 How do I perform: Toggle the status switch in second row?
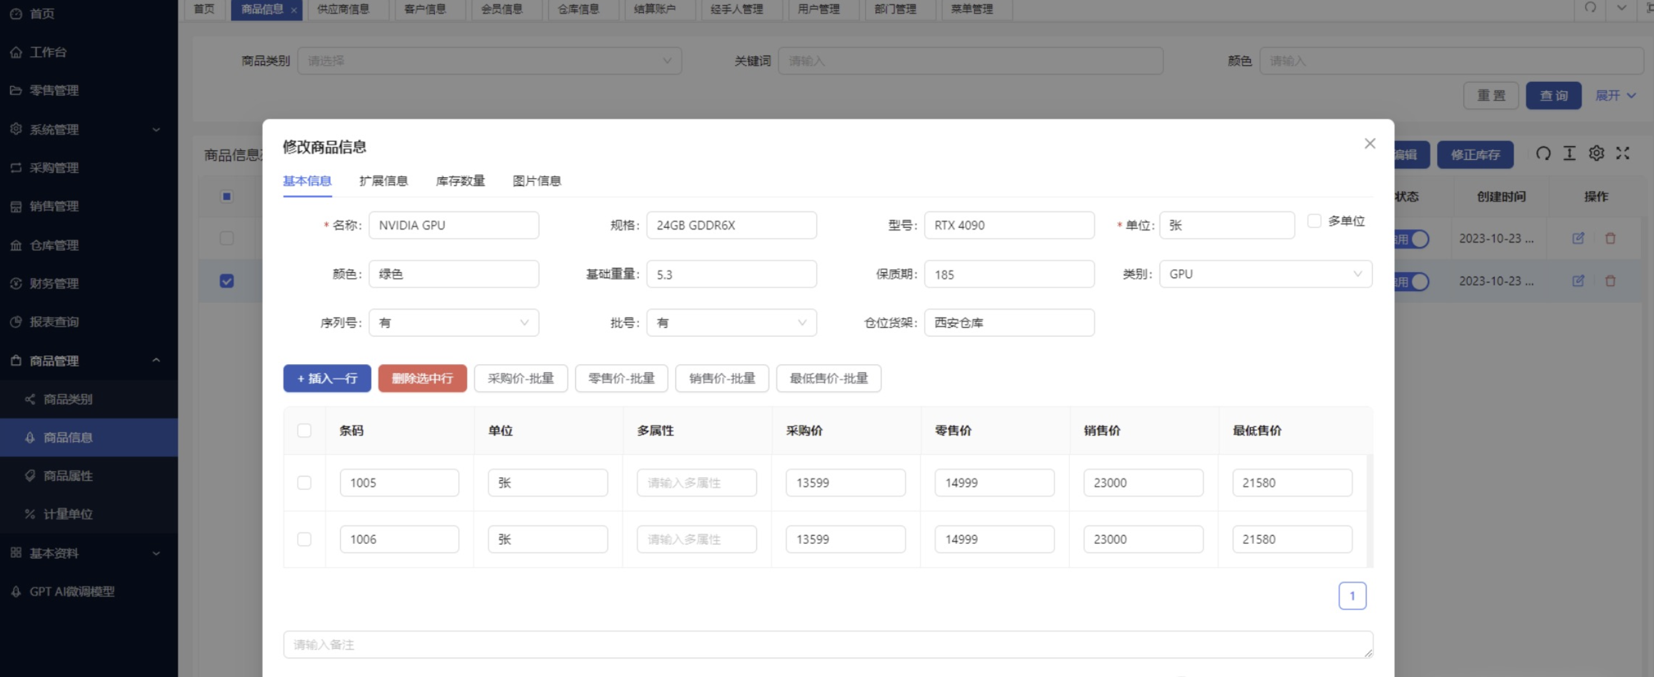[1413, 281]
